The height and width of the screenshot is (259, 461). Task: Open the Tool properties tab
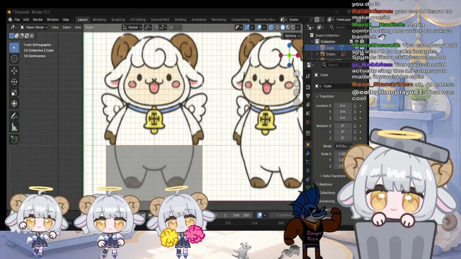[x=308, y=76]
